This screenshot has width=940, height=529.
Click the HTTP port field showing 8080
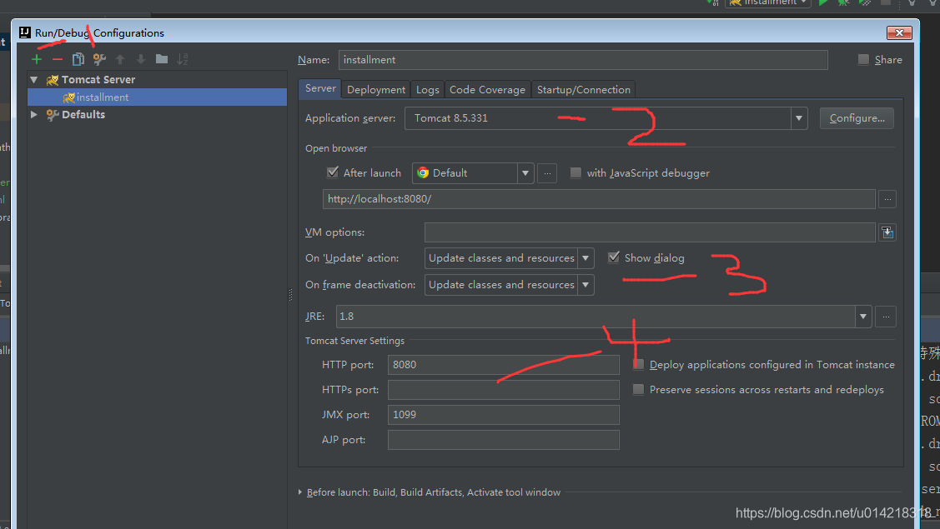click(x=504, y=365)
